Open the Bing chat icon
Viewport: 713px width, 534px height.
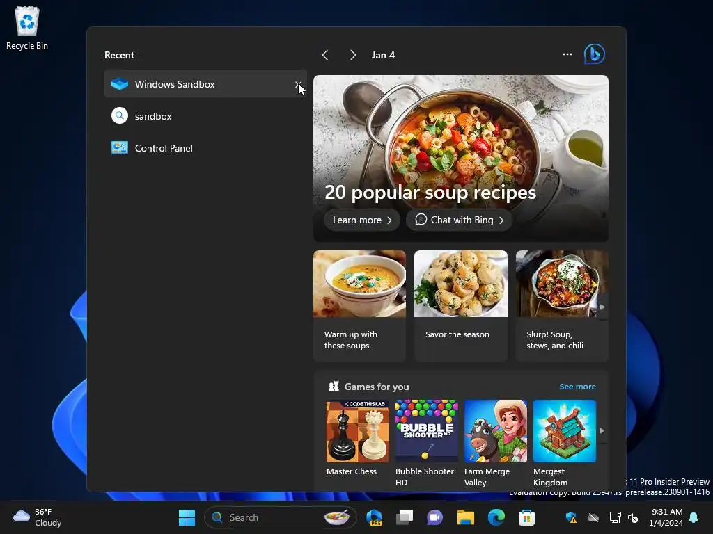point(595,54)
